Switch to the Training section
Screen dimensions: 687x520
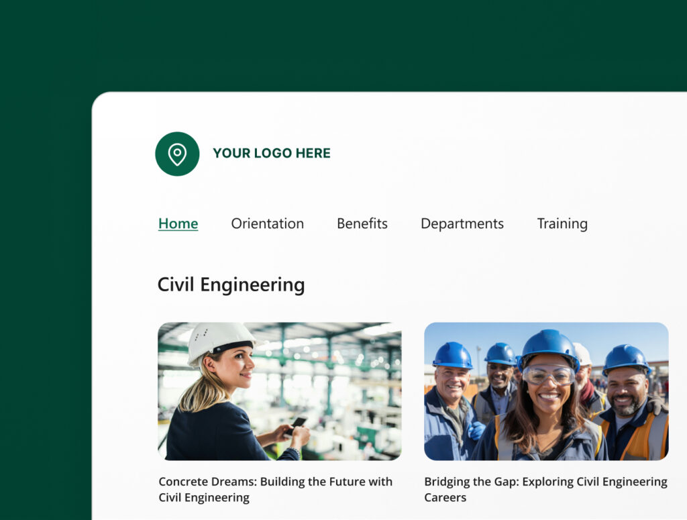pyautogui.click(x=562, y=223)
